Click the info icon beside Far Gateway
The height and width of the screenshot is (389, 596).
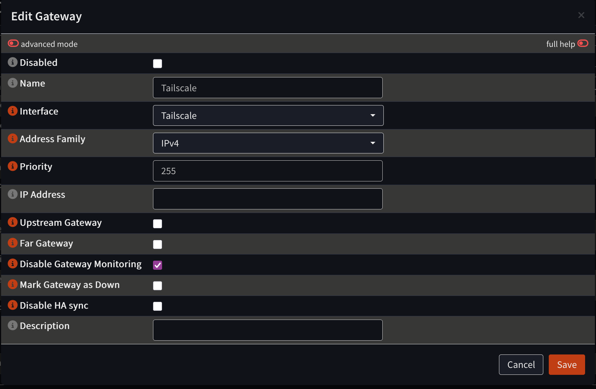(13, 243)
